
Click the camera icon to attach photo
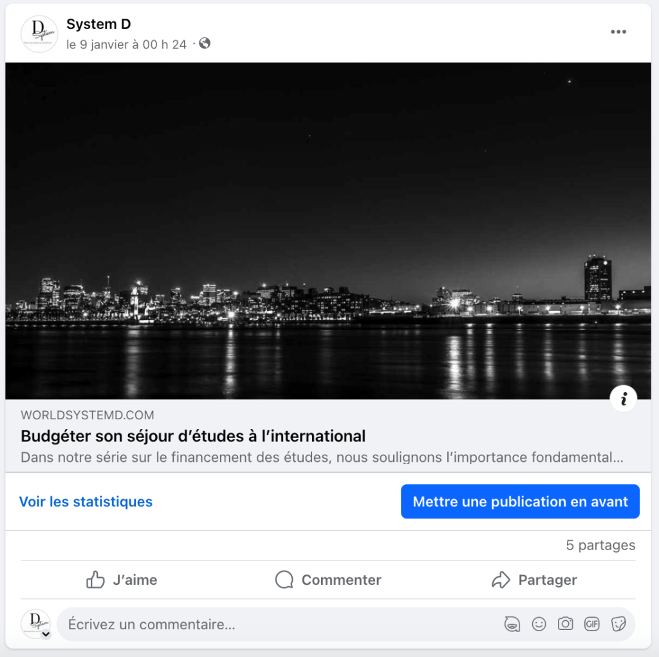(565, 624)
